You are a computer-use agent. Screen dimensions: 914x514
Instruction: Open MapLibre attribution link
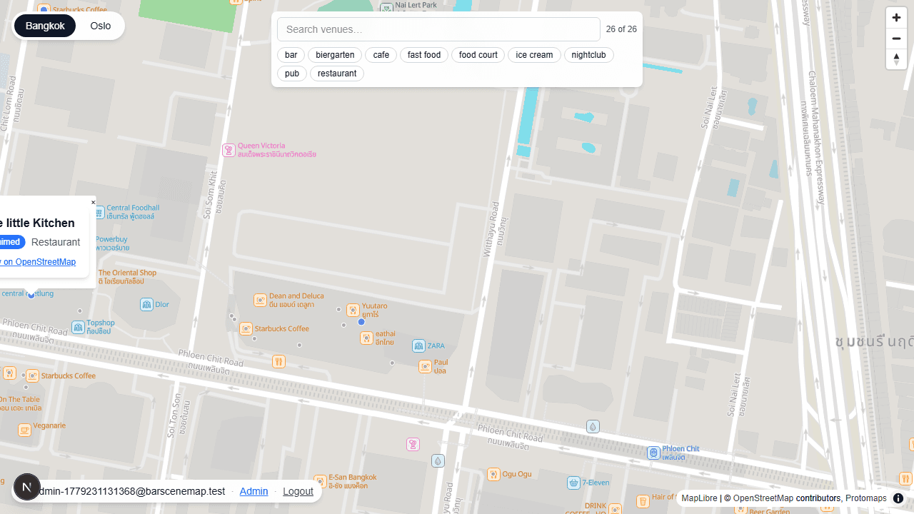click(699, 498)
